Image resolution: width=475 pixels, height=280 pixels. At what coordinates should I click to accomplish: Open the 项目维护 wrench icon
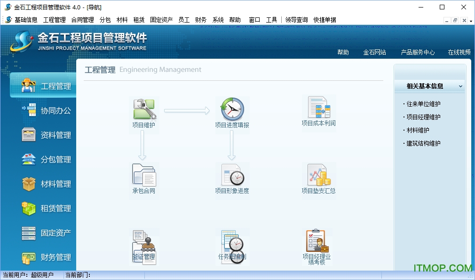[x=144, y=109]
